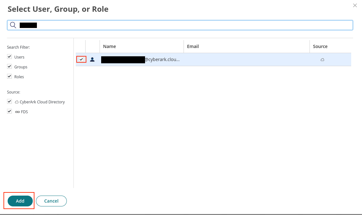Click the user person icon in result row
The width and height of the screenshot is (362, 215).
[92, 59]
